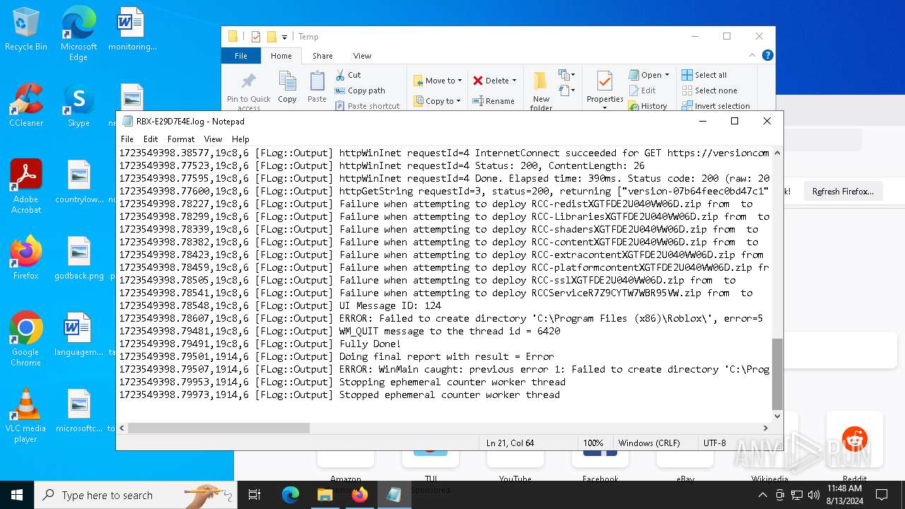Viewport: 905px width, 509px height.
Task: Click Select all in Explorer ribbon
Action: tap(704, 75)
